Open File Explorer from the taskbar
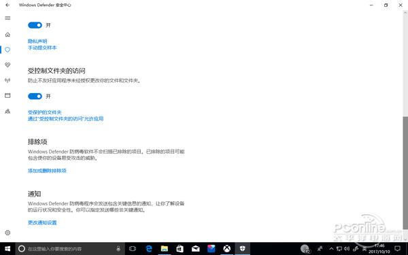 [x=164, y=249]
